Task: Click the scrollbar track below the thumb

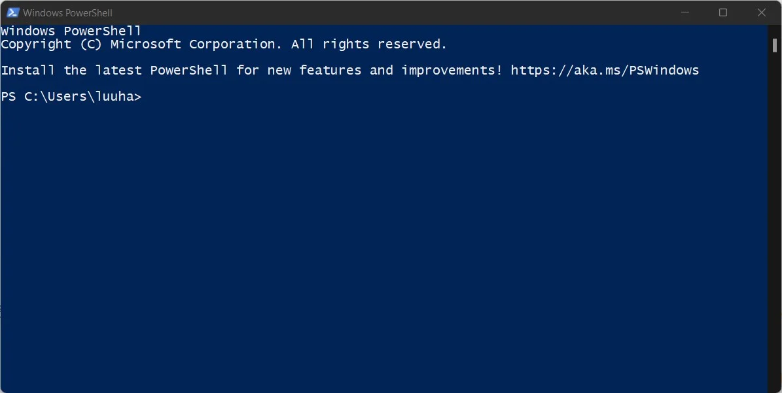Action: click(775, 219)
